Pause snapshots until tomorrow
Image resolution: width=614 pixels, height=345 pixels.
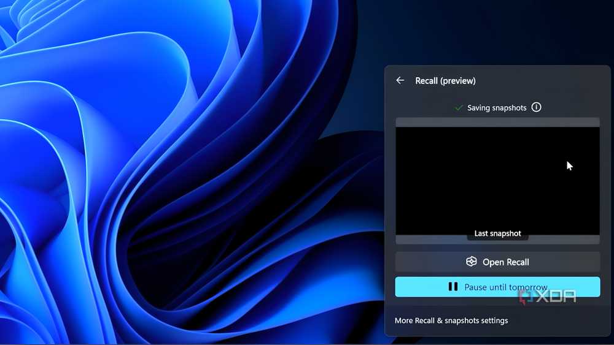click(497, 287)
